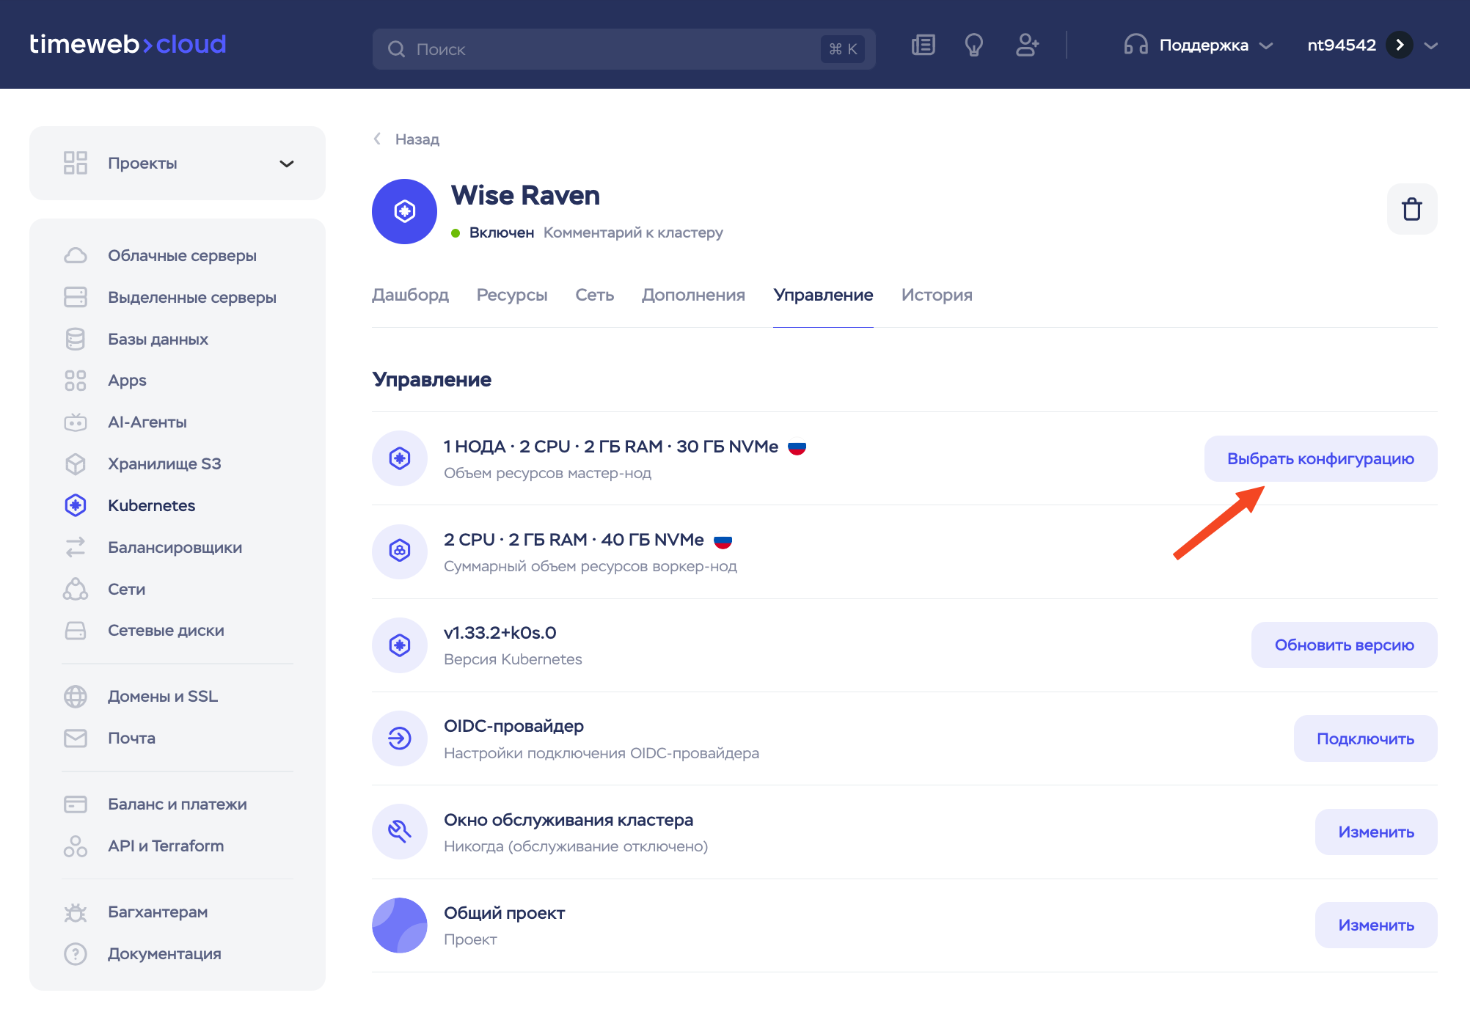The height and width of the screenshot is (1034, 1470).
Task: Click Изменить for Окно обслуживания кластера
Action: pyautogui.click(x=1376, y=832)
